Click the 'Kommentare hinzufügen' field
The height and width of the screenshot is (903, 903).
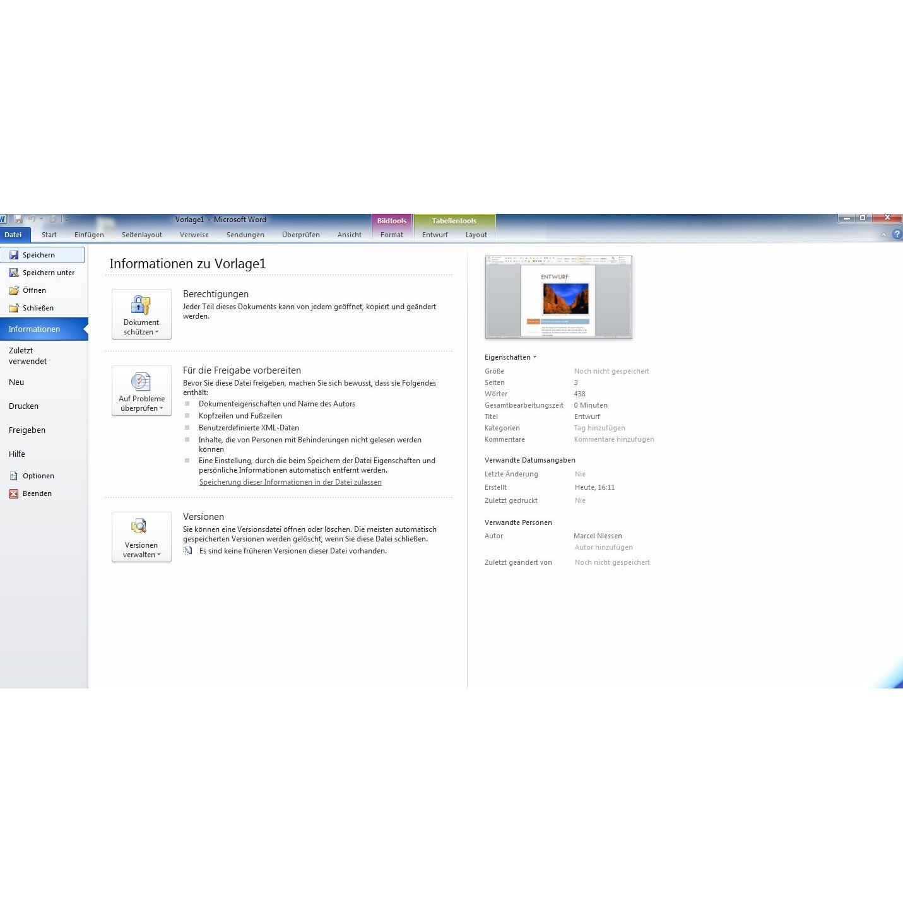click(614, 439)
